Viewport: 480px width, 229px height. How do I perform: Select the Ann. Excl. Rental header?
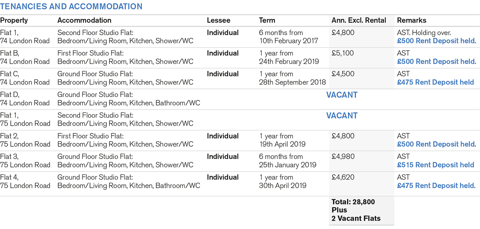coord(359,20)
